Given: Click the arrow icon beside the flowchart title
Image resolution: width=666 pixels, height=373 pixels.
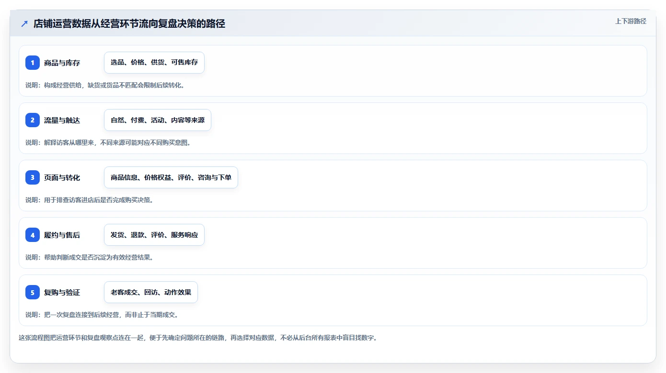Looking at the screenshot, I should (24, 23).
